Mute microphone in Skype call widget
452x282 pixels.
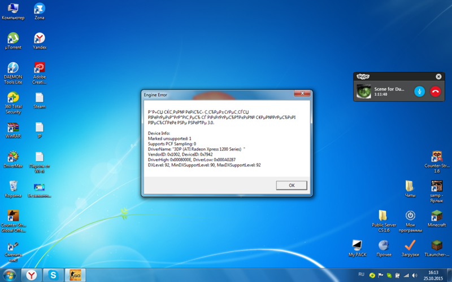tap(419, 91)
